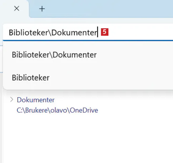173x163 pixels.
Task: Select the Biblioteker\Dokumenter suggestion
Action: (x=54, y=55)
